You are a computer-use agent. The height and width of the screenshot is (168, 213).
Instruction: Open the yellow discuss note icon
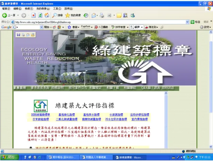tap(119, 16)
